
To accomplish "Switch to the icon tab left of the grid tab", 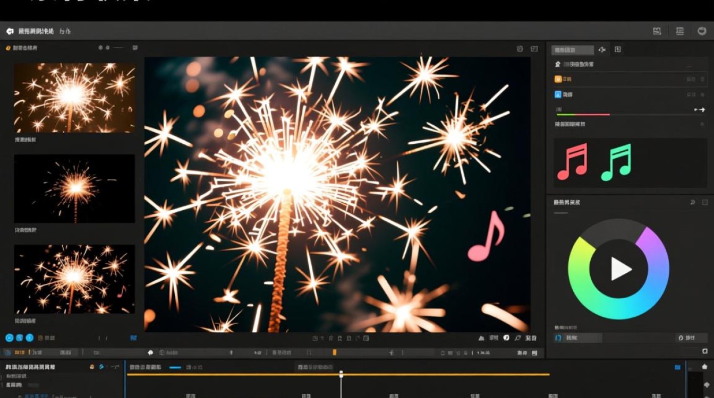I will (602, 49).
